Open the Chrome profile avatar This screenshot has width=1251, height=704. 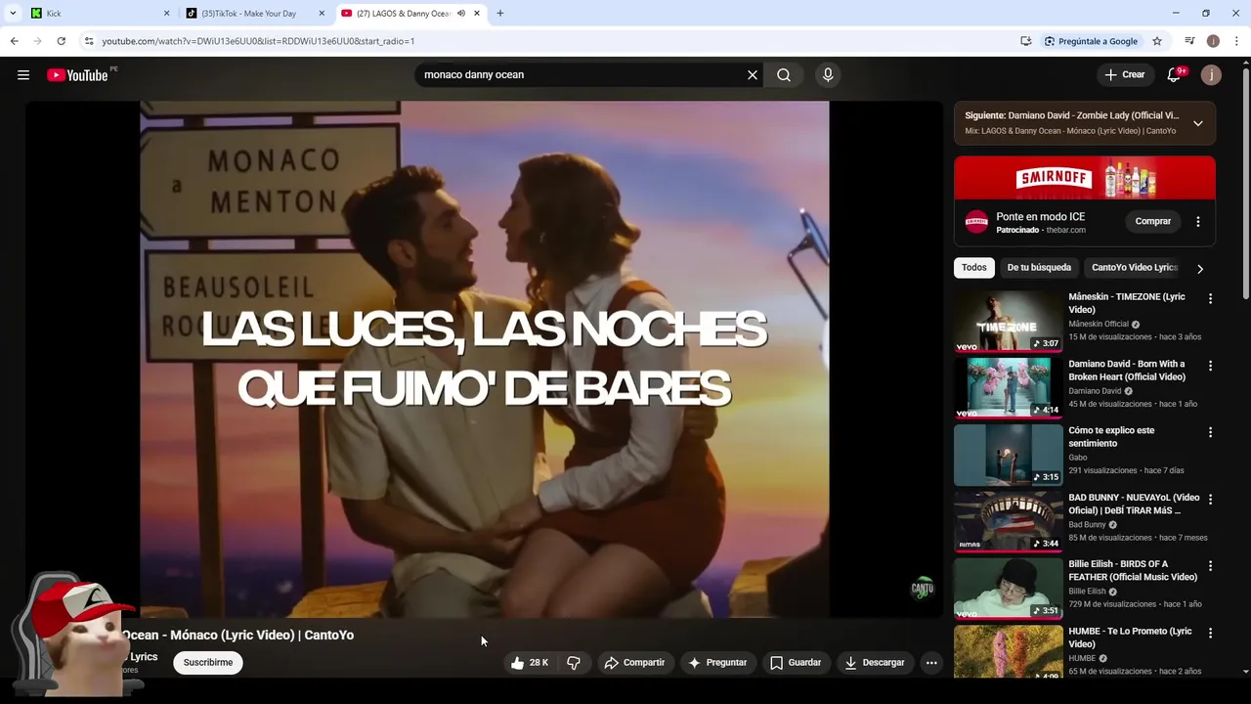(x=1213, y=41)
